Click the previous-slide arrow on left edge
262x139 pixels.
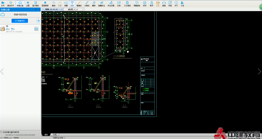(x=2, y=71)
